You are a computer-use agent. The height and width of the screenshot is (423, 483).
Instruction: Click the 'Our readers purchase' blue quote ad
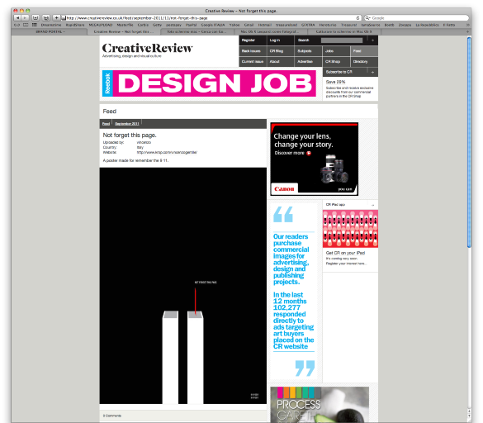(x=294, y=292)
